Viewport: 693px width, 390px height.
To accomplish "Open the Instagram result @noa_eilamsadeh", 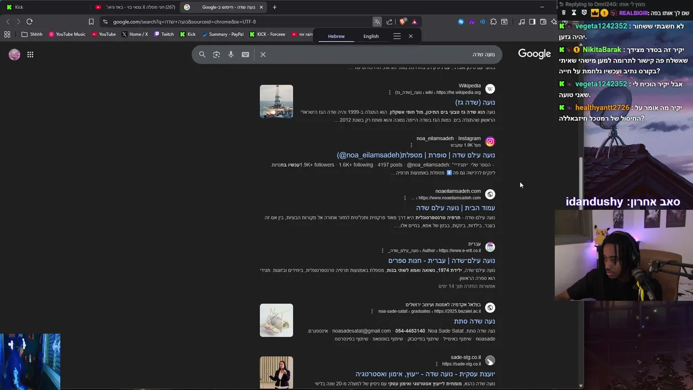I will click(x=416, y=155).
